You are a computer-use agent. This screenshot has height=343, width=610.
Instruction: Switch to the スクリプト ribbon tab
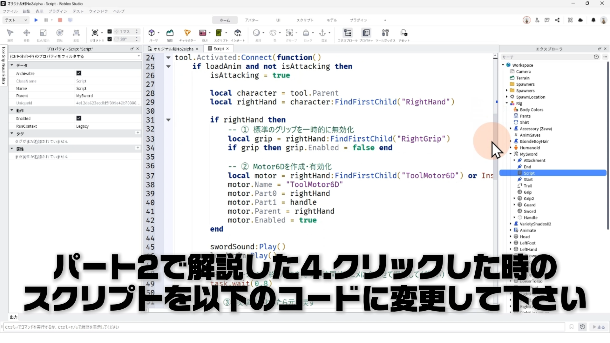(x=305, y=20)
